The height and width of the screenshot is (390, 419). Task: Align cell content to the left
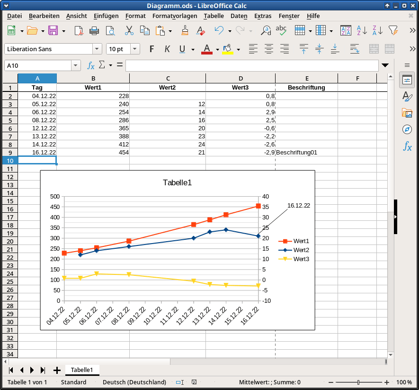(x=253, y=49)
